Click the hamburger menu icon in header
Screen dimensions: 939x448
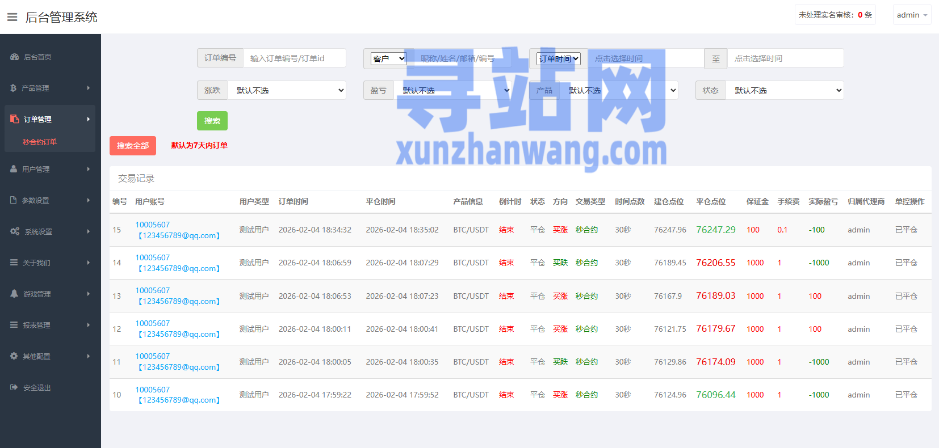[12, 17]
